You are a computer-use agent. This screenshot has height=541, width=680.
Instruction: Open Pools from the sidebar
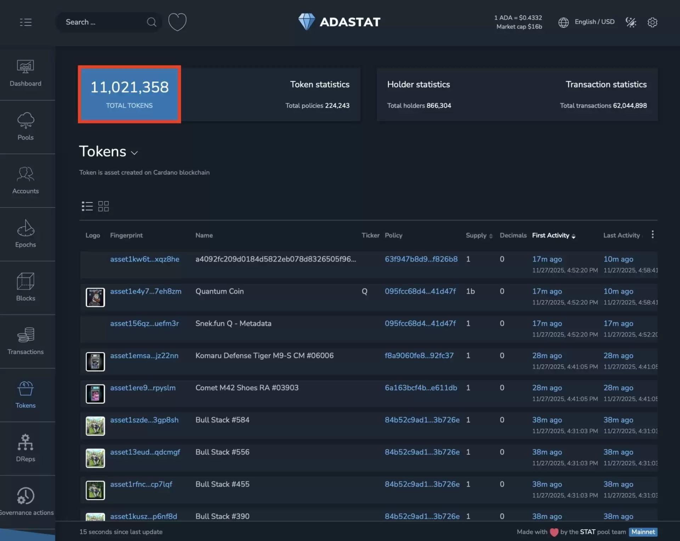click(x=25, y=127)
